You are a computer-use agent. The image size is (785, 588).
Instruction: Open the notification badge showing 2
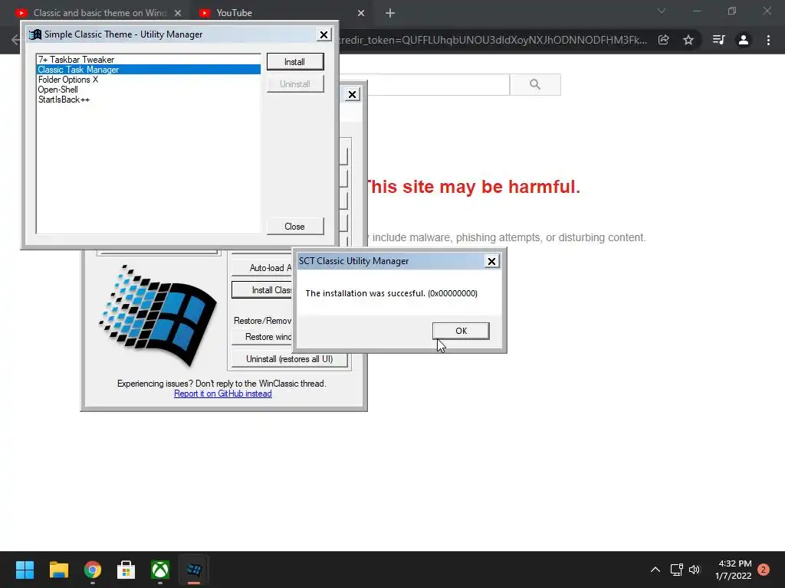tap(764, 570)
